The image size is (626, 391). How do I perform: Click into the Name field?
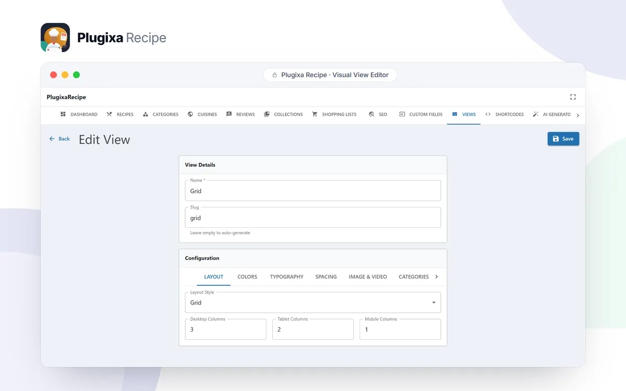tap(313, 191)
